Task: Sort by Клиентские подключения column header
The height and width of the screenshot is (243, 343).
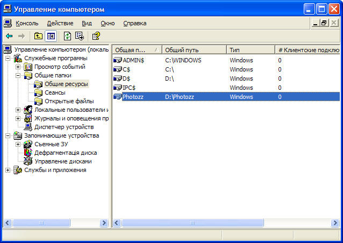Action: pos(308,50)
